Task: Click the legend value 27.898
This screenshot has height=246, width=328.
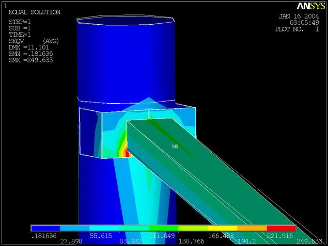Action: [x=71, y=241]
